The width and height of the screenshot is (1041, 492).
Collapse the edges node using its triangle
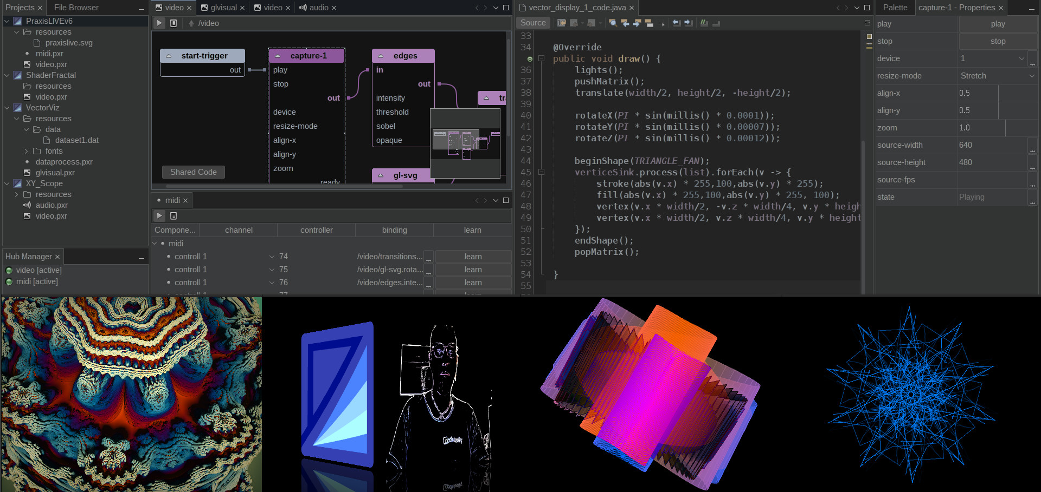coord(381,56)
